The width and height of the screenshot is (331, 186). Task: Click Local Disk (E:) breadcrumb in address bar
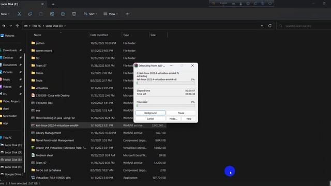coord(54,26)
